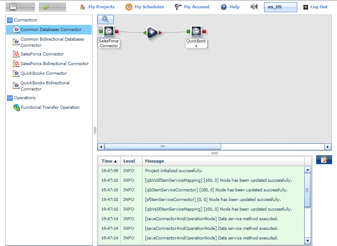This screenshot has width=337, height=246.
Task: Select Common Databases Connector
Action: tap(49, 30)
